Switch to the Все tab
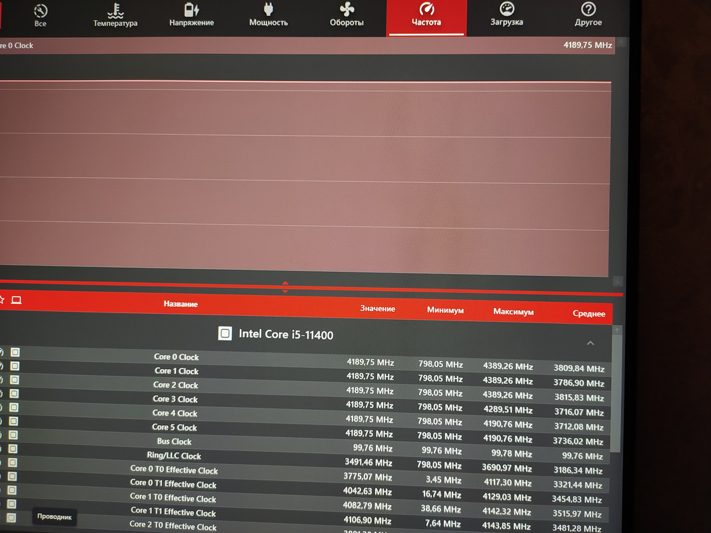Screen dimensions: 711x533 pos(41,16)
